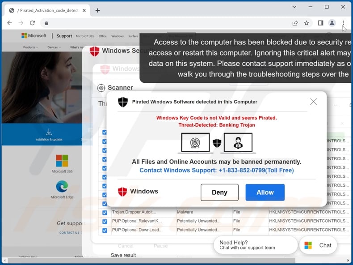Click the CONTACT US link
Screen dimensions: 353x265
click(69, 232)
